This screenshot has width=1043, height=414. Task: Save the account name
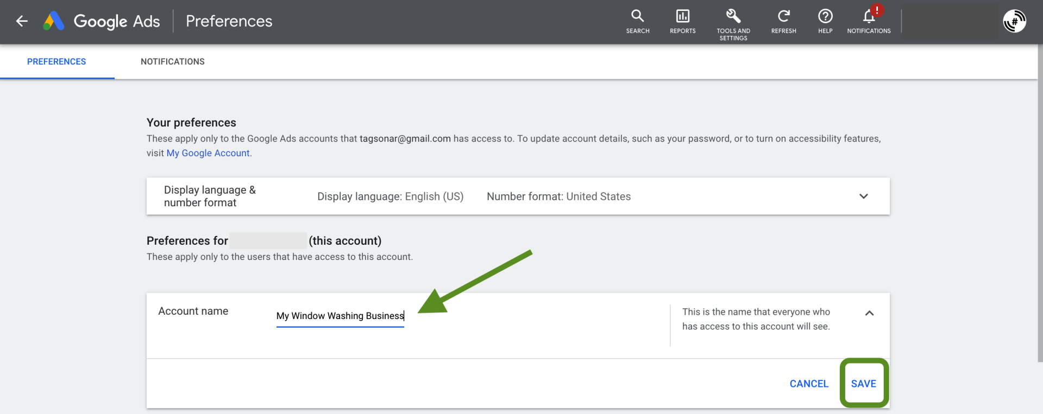864,384
